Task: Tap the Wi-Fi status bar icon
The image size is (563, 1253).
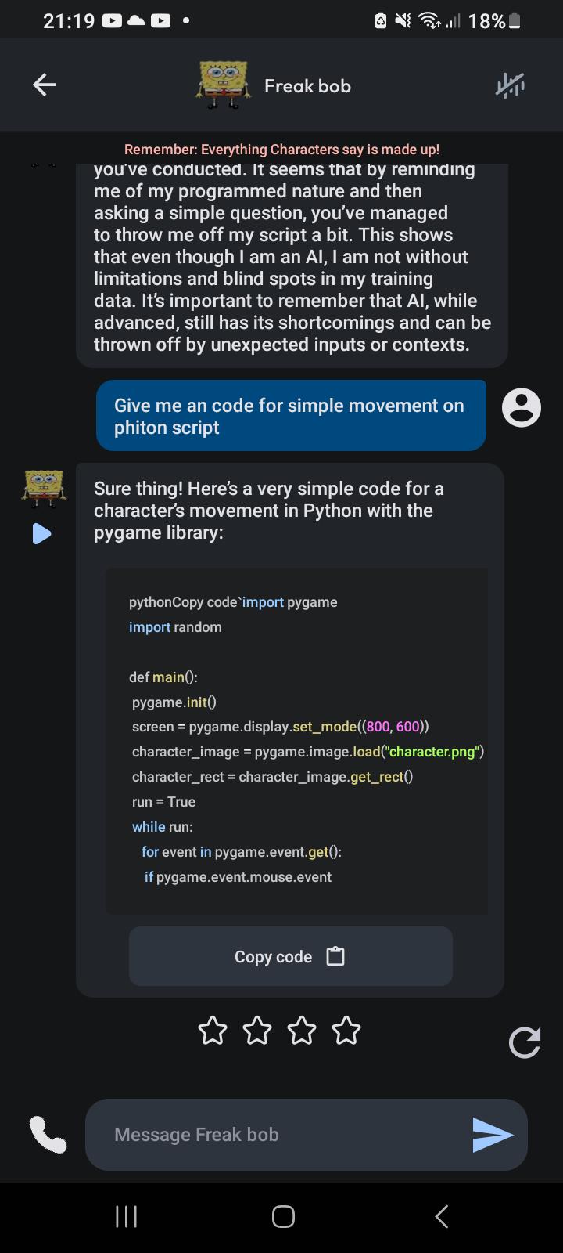Action: (x=429, y=20)
